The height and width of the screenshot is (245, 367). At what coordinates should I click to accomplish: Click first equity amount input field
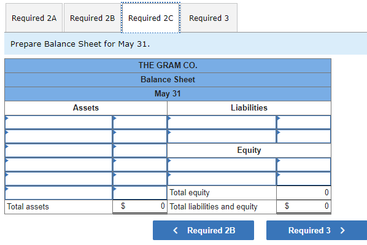[x=304, y=165]
